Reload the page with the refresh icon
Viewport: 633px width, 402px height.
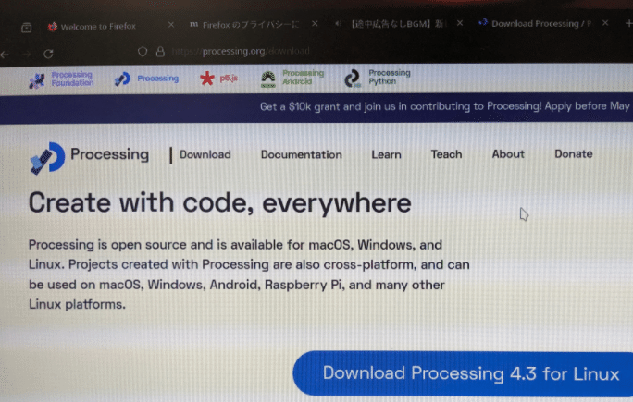(x=48, y=54)
